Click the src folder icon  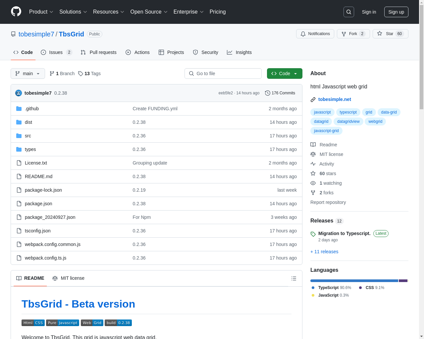click(19, 136)
